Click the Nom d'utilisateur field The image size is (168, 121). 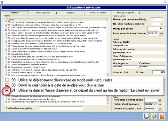click(x=139, y=60)
